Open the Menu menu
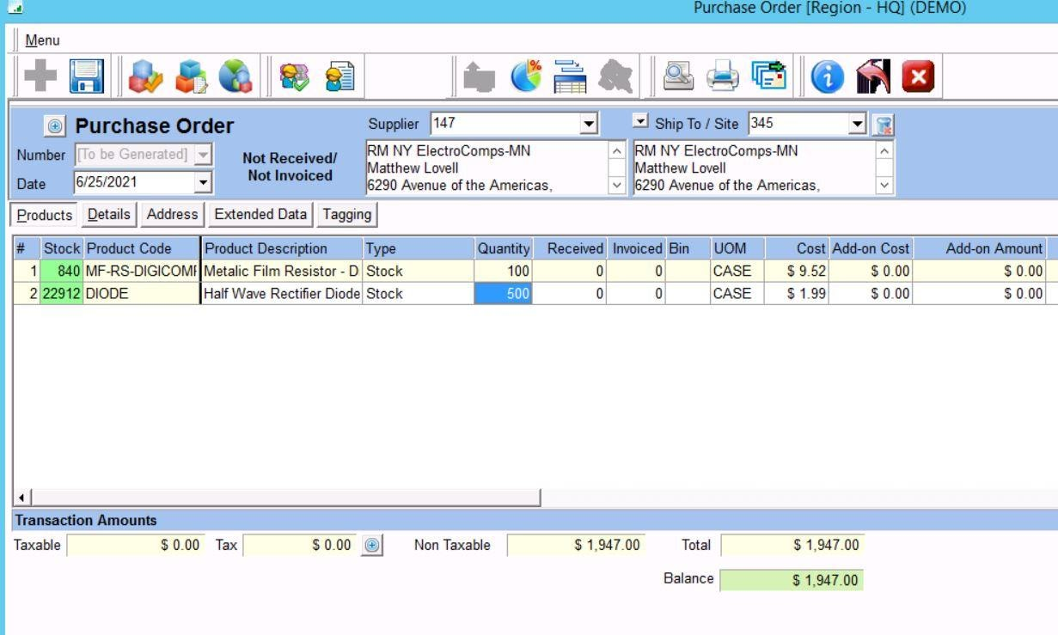Viewport: 1058px width, 635px height. pos(42,40)
